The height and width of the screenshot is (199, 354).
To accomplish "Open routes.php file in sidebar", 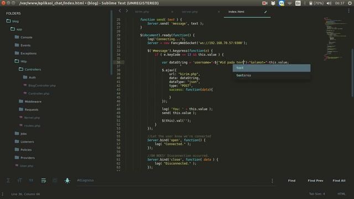I will 30,125.
